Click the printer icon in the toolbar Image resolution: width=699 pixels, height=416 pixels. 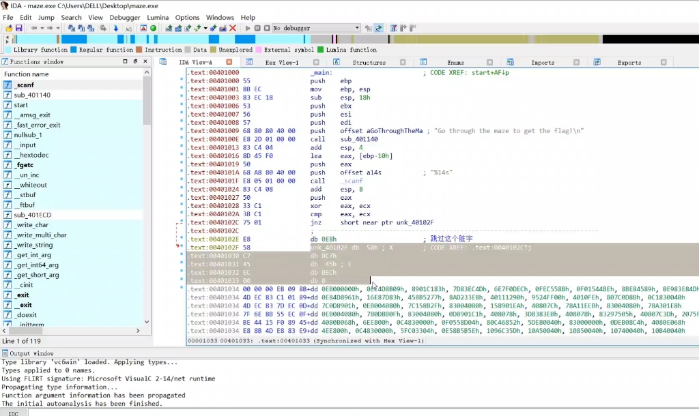103,28
